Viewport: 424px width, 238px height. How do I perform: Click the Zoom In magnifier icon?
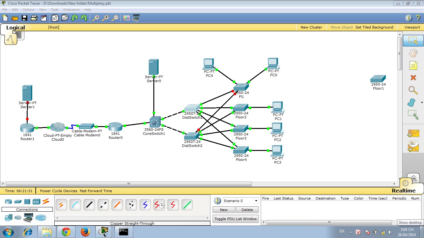tap(96, 18)
